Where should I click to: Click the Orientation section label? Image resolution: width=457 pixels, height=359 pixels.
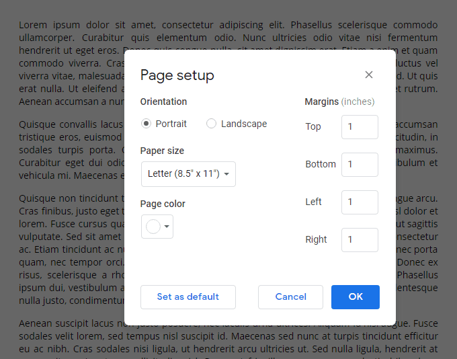(x=163, y=102)
